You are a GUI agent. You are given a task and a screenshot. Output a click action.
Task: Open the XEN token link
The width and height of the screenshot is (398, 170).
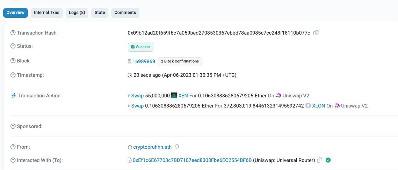[183, 96]
